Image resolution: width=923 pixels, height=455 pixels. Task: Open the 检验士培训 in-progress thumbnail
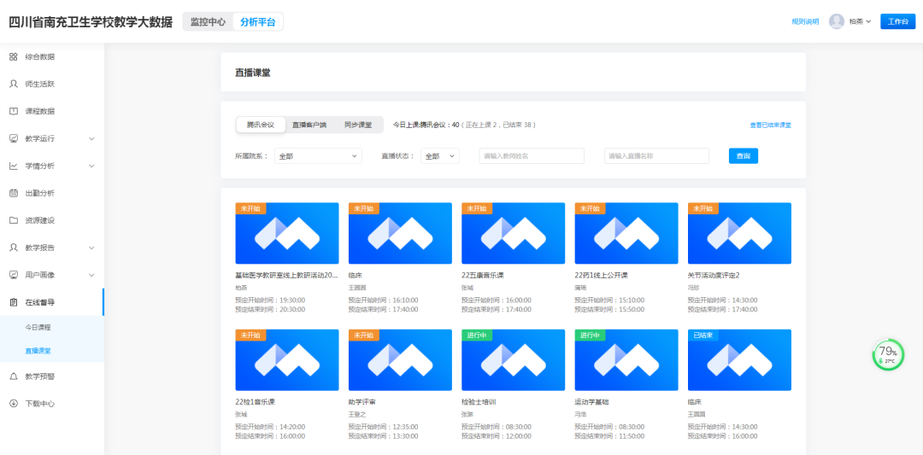pos(514,359)
